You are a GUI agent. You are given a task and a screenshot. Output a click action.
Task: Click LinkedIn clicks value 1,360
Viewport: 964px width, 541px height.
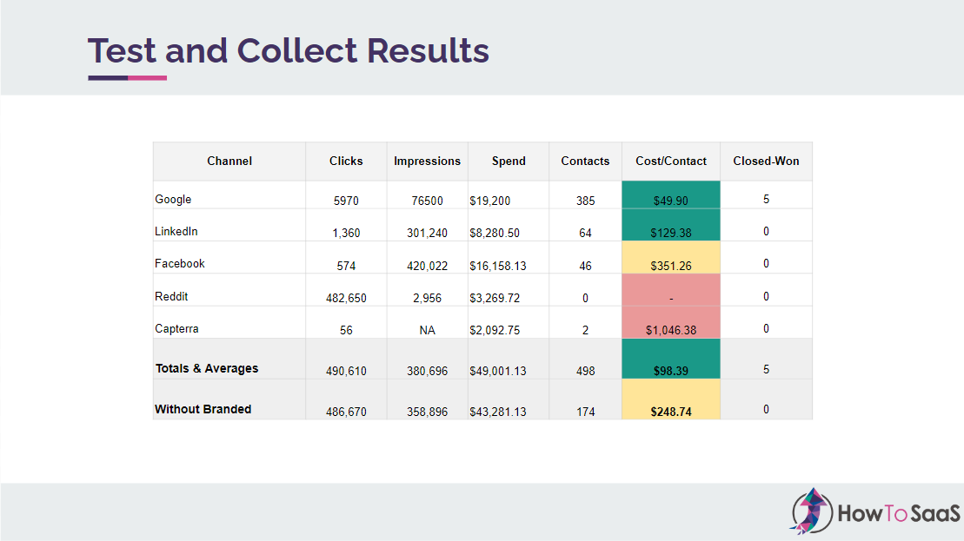point(346,234)
